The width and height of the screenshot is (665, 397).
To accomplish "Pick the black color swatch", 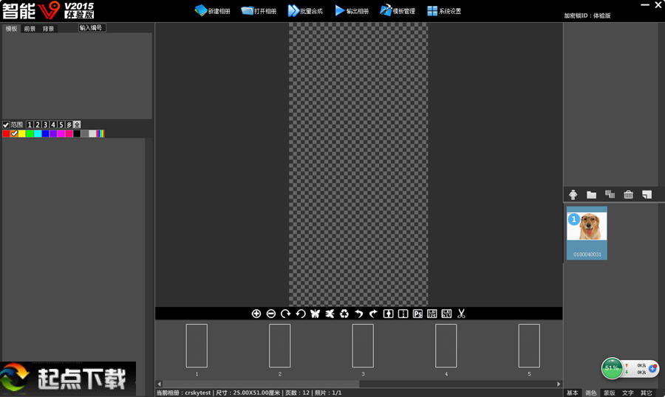I will pos(77,134).
